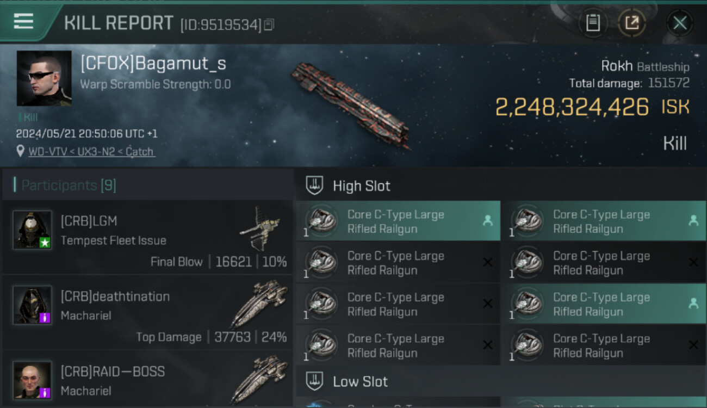This screenshot has height=408, width=707.
Task: Open the hamburger menu icon
Action: coord(23,22)
